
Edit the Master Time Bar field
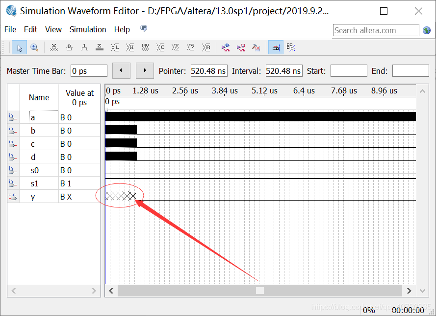point(89,71)
